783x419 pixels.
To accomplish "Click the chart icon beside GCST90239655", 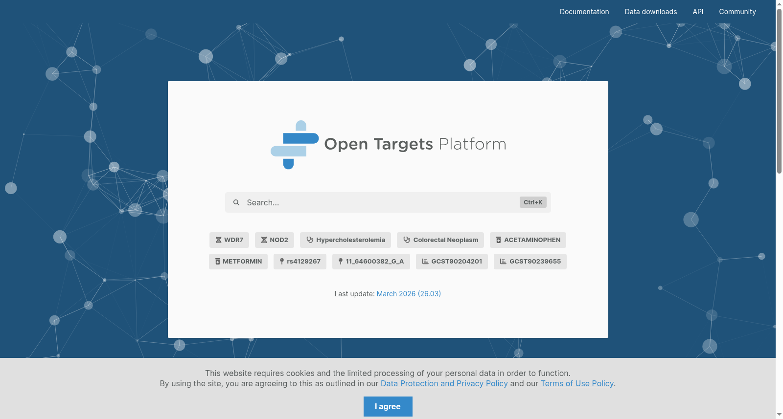I will [503, 262].
